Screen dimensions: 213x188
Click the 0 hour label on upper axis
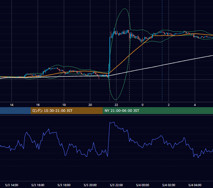143,105
